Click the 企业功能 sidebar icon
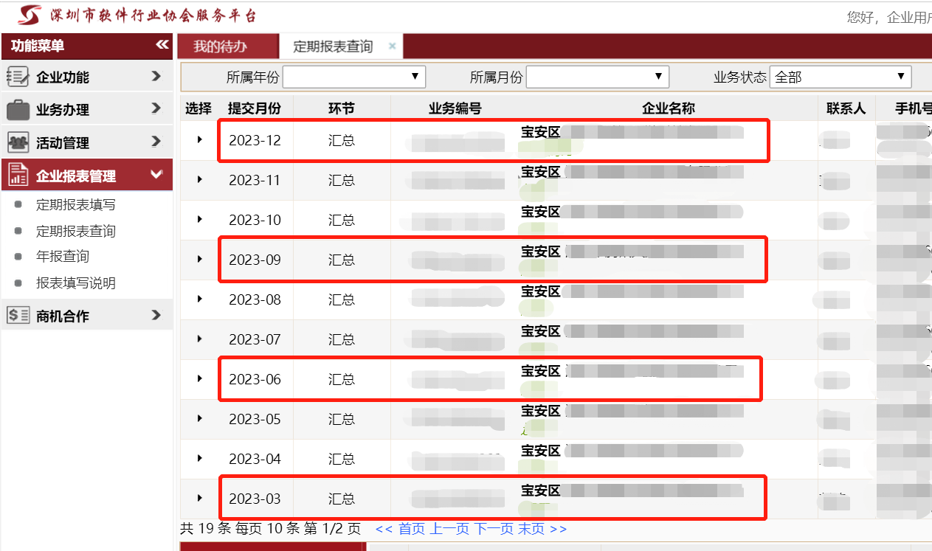This screenshot has height=551, width=932. [18, 77]
